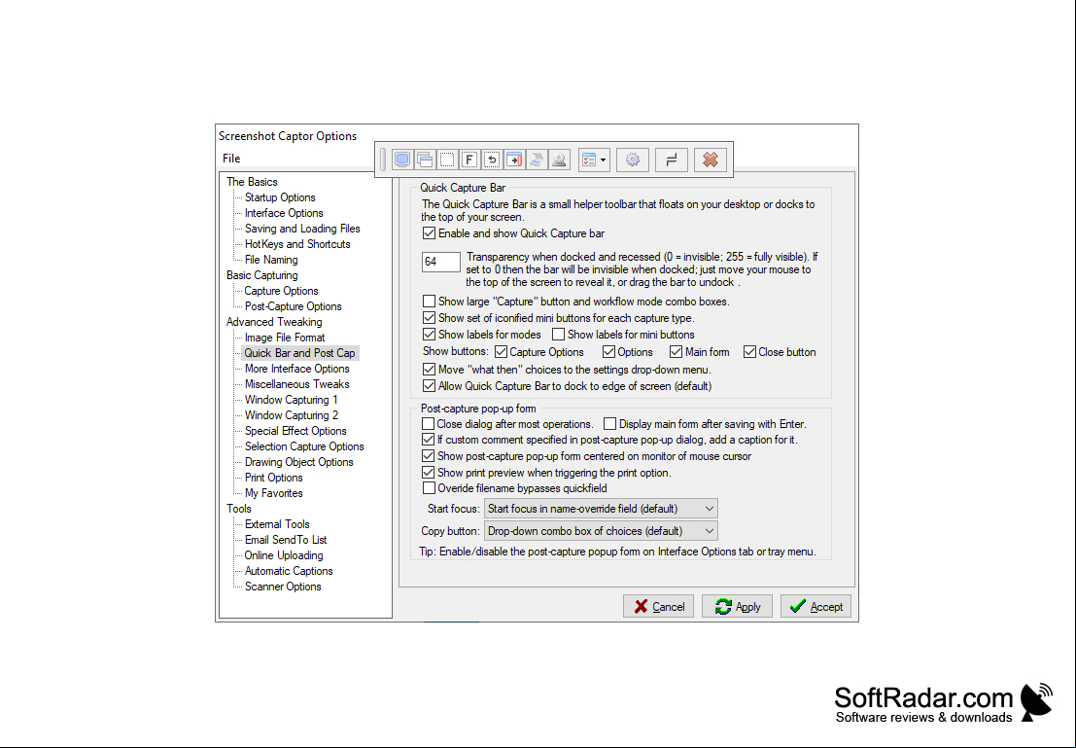Image resolution: width=1076 pixels, height=748 pixels.
Task: Enable Show labels for mini buttons
Action: 559,335
